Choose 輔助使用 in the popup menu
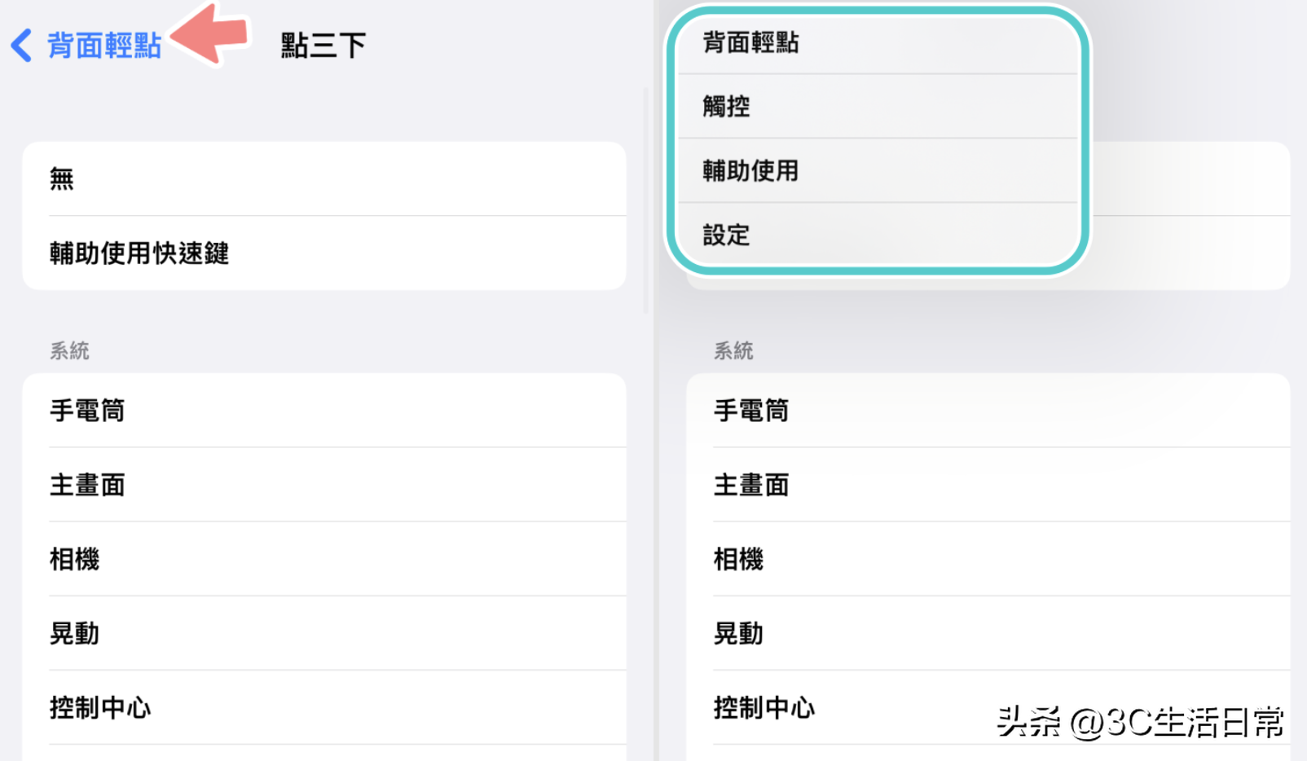The width and height of the screenshot is (1307, 761). pyautogui.click(x=878, y=170)
